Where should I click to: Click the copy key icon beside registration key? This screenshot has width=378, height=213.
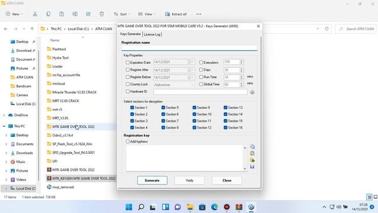[x=252, y=147]
